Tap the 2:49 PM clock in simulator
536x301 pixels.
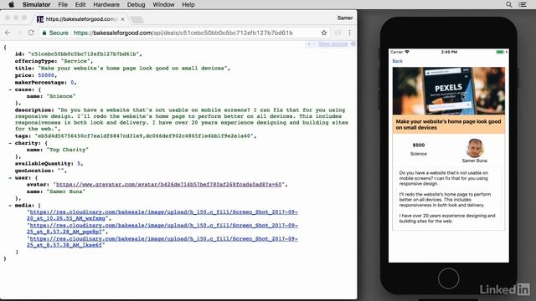coord(449,52)
